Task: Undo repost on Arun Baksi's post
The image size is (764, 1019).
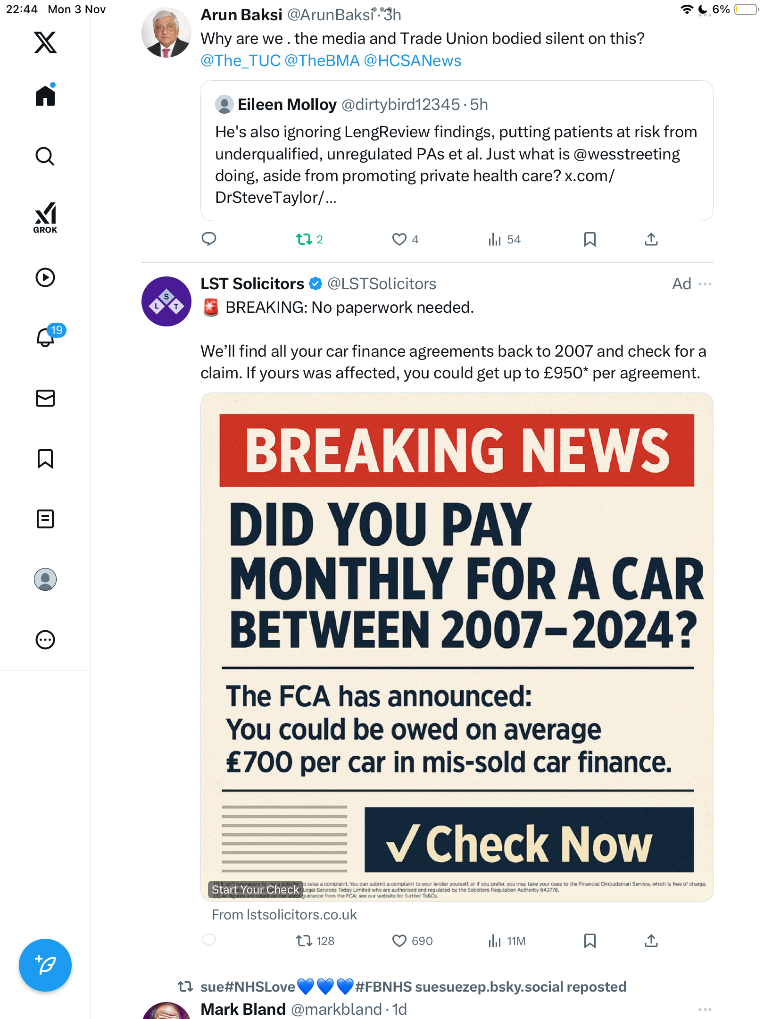Action: 304,240
